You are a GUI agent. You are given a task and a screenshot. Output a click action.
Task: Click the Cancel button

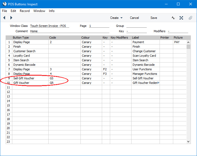tap(134, 18)
